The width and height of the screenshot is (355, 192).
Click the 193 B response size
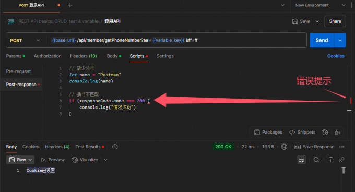point(268,147)
